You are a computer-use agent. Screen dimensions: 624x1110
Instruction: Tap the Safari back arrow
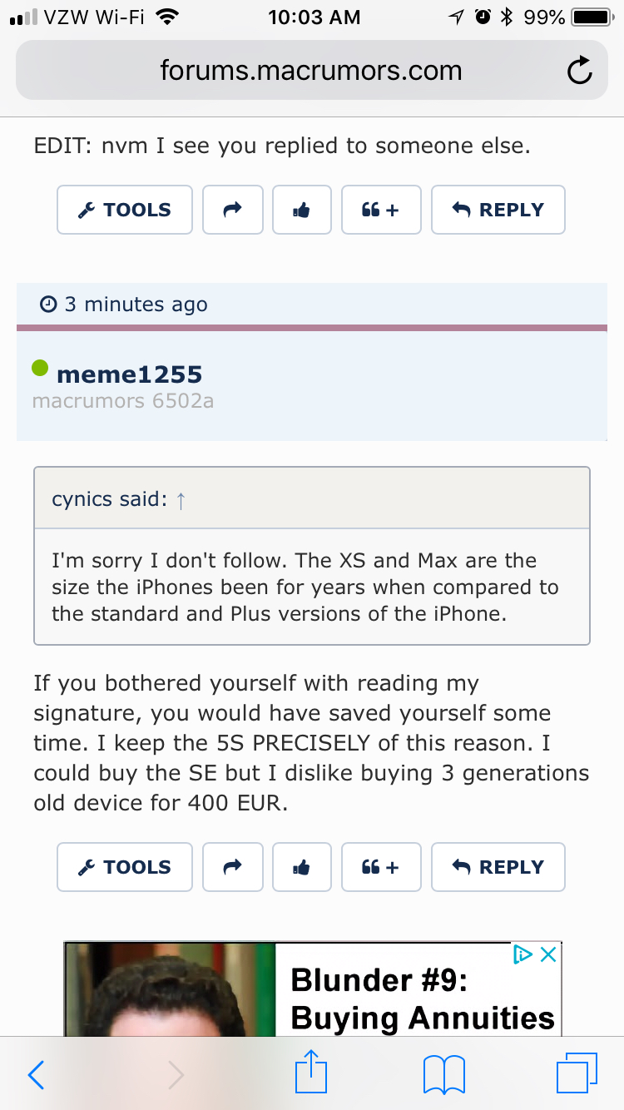(36, 1075)
